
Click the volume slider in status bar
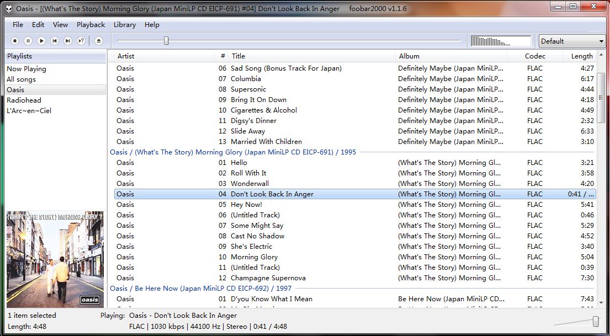(596, 321)
